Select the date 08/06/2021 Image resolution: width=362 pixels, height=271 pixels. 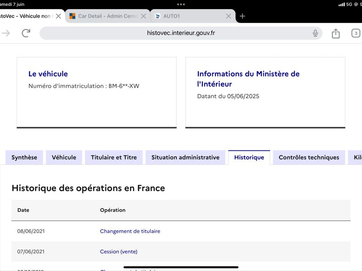pos(31,231)
